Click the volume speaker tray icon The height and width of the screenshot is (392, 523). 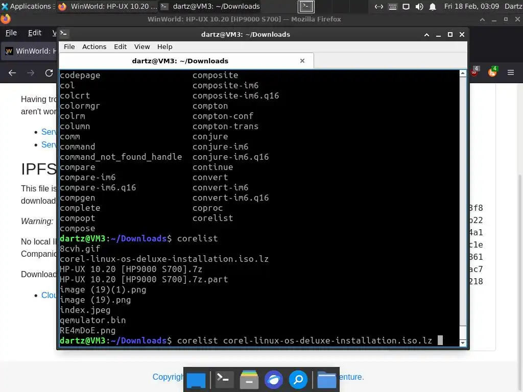[419, 6]
